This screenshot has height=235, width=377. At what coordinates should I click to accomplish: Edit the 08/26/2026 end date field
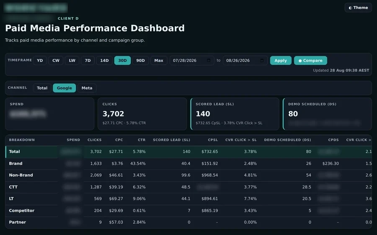coord(245,61)
